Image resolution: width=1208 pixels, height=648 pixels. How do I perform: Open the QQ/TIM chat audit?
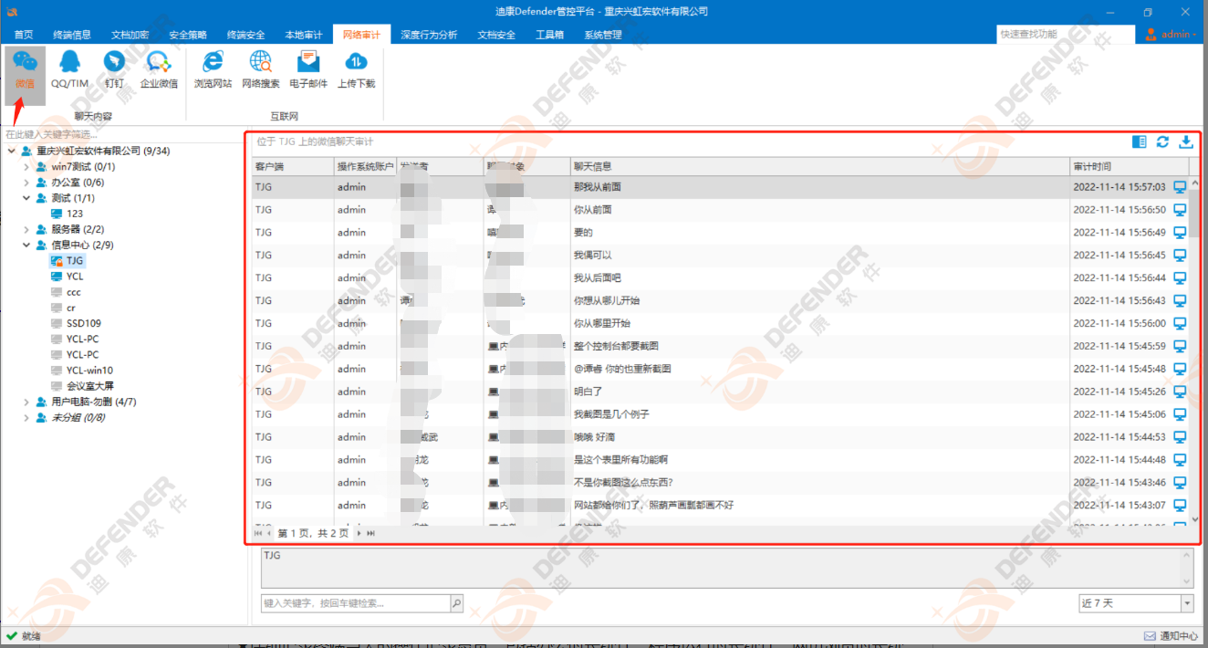coord(69,71)
